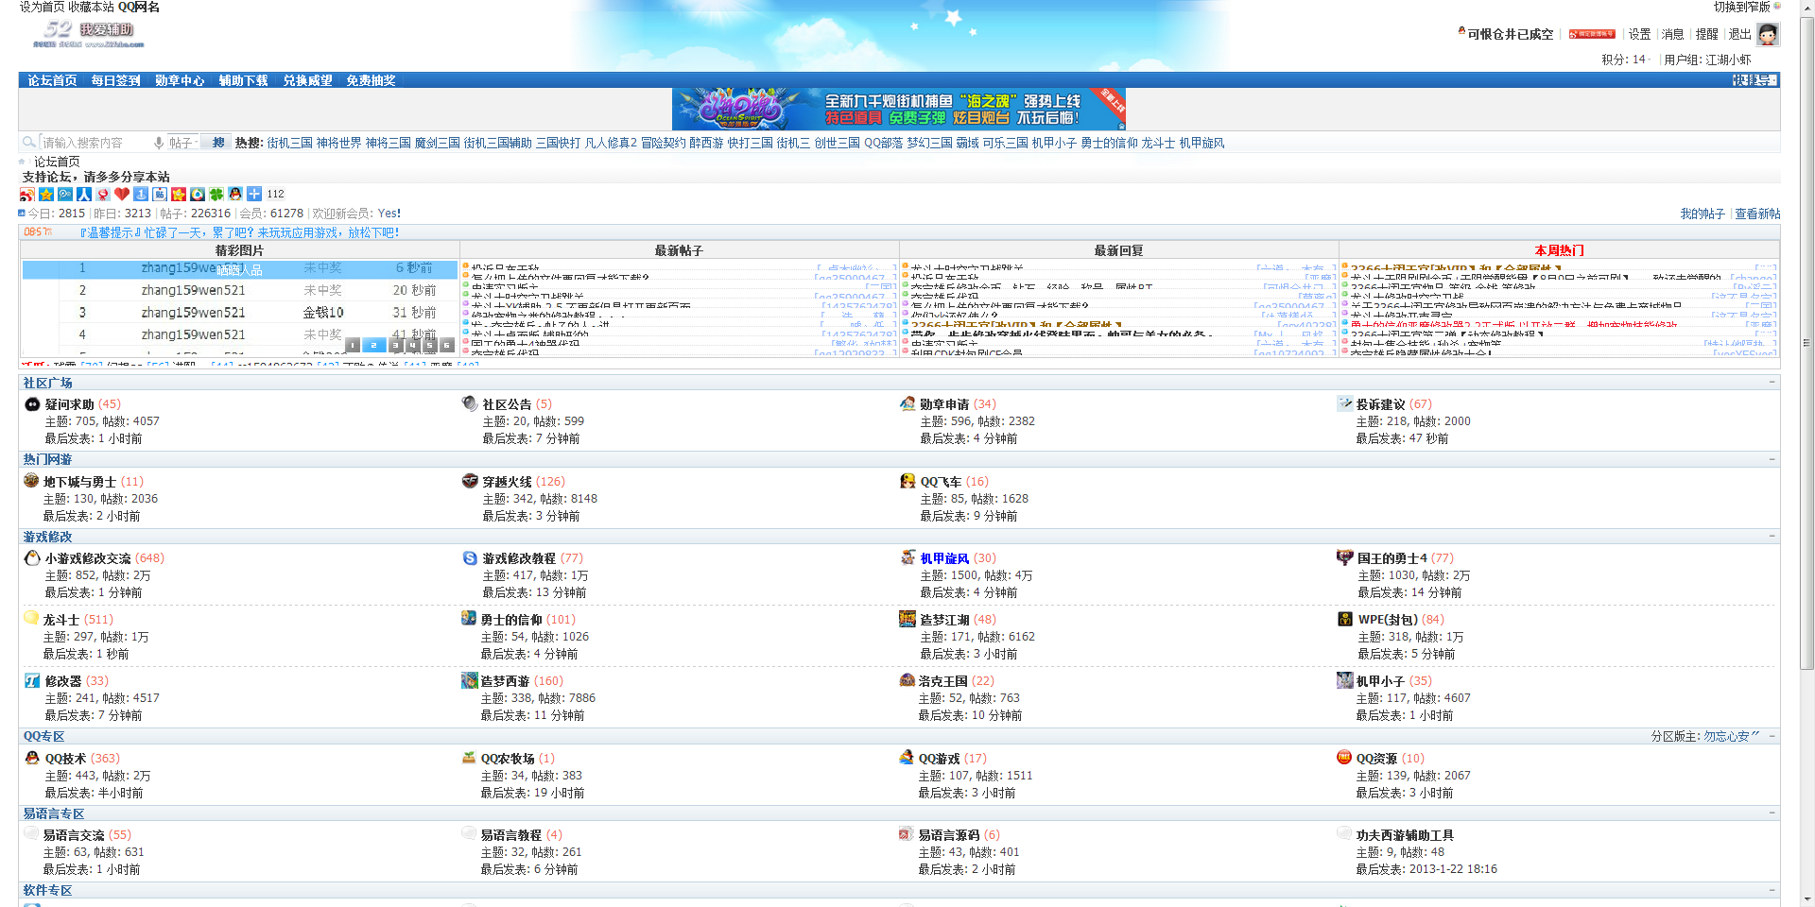The height and width of the screenshot is (907, 1815).
Task: Click the 退出 logout link
Action: point(1739,34)
